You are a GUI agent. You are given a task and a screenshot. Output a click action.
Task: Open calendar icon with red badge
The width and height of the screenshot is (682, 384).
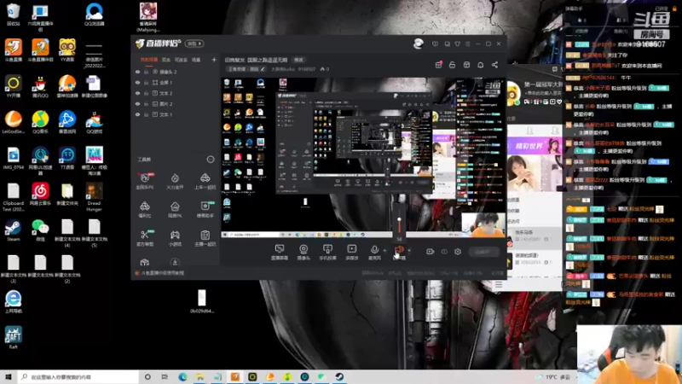[438, 65]
